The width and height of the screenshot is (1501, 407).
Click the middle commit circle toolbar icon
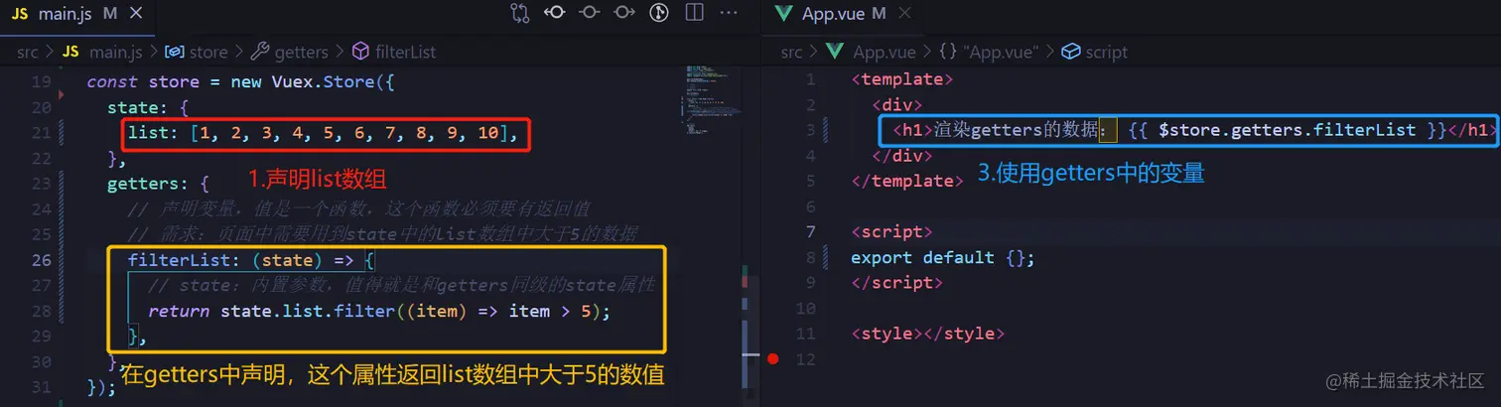(x=590, y=13)
